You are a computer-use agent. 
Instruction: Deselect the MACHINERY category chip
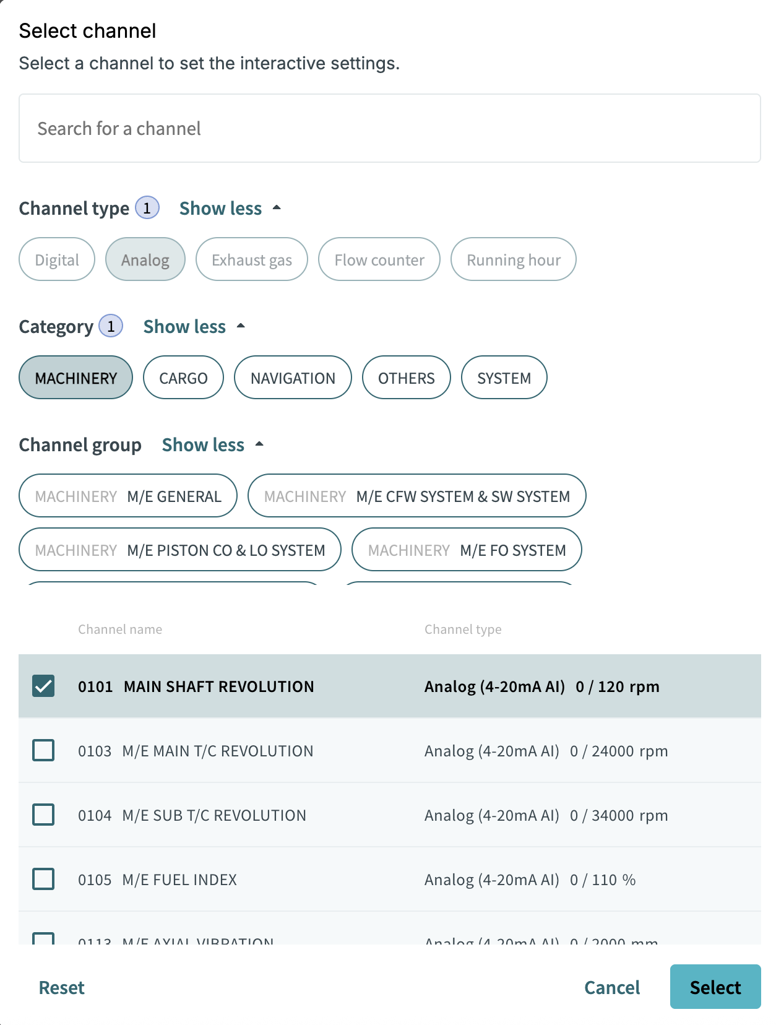click(x=76, y=378)
